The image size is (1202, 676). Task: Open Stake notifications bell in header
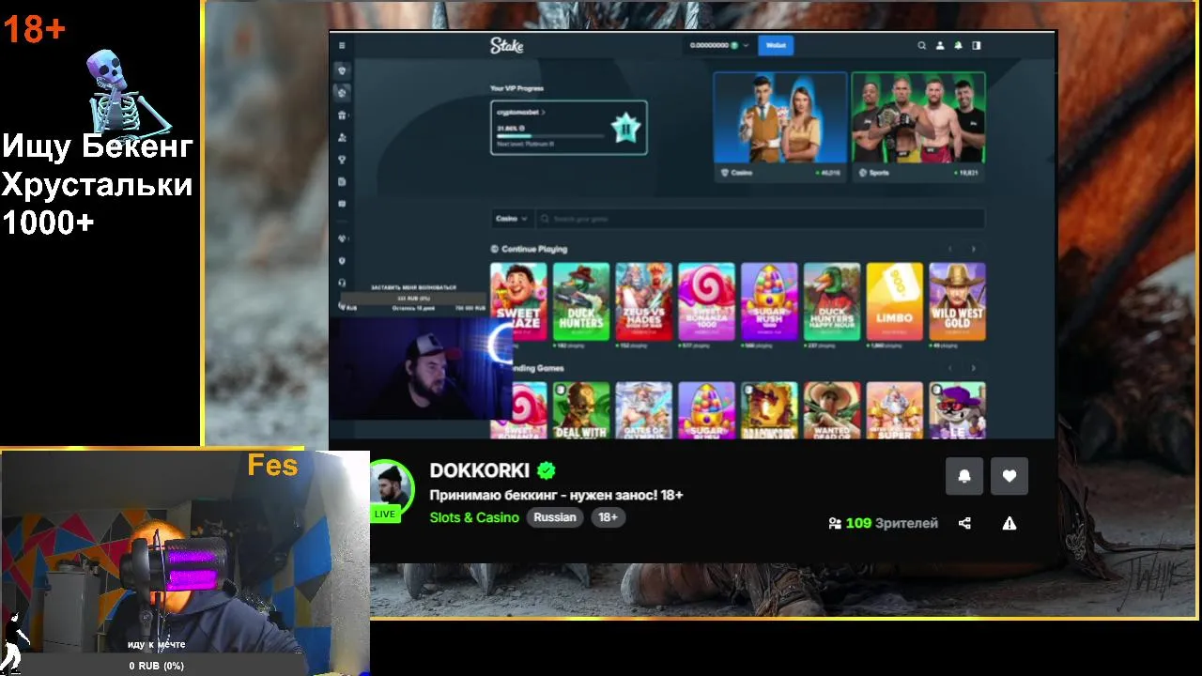958,45
